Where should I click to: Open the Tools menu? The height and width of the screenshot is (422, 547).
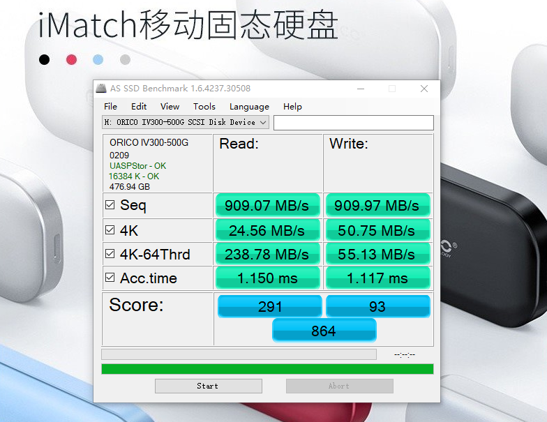tap(204, 106)
